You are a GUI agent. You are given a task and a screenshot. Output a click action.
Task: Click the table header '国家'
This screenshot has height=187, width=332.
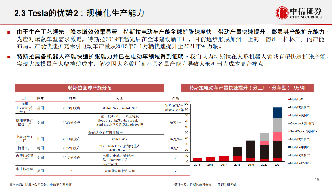[40, 98]
